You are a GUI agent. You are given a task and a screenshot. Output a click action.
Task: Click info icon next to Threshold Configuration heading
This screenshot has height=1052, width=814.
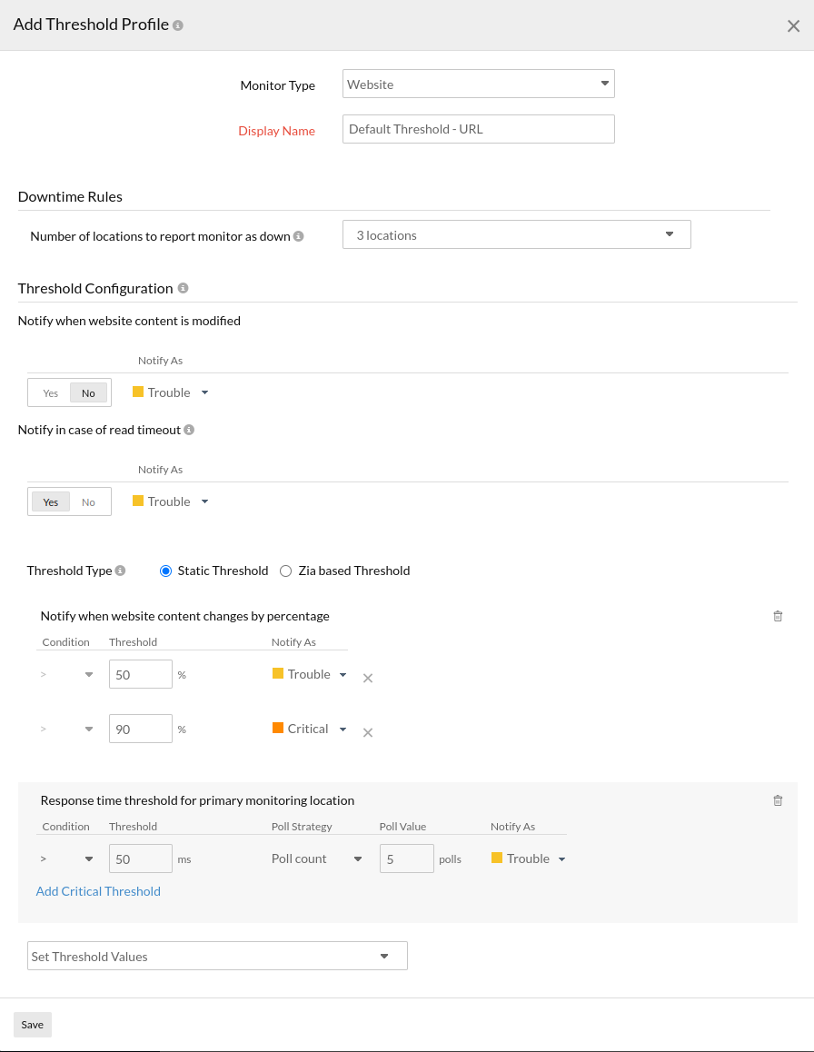183,288
